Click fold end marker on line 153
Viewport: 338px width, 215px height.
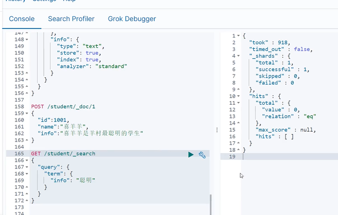(x=27, y=73)
